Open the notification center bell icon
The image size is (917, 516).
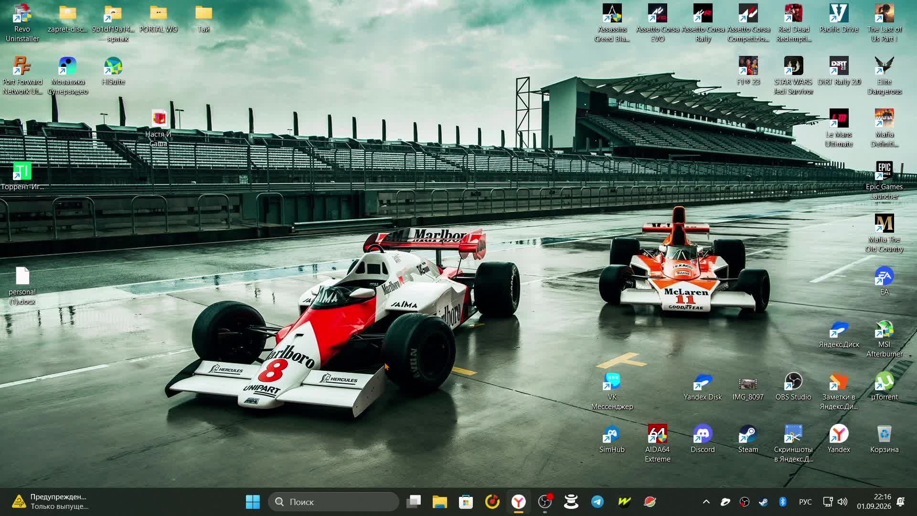901,502
